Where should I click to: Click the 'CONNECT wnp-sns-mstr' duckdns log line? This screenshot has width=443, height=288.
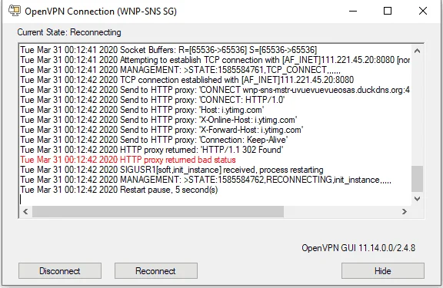click(215, 90)
